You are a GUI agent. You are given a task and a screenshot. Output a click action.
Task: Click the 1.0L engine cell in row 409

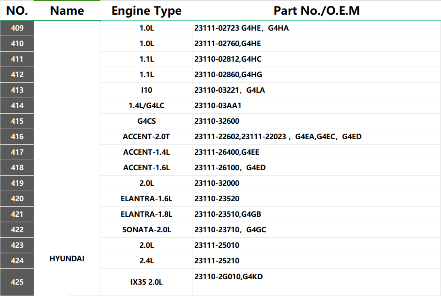point(146,28)
